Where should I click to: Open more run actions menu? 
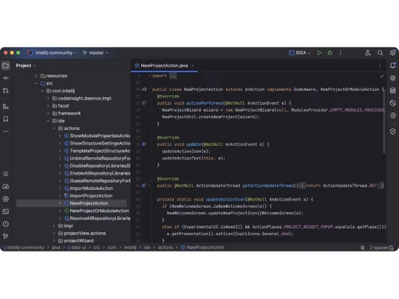pos(341,53)
